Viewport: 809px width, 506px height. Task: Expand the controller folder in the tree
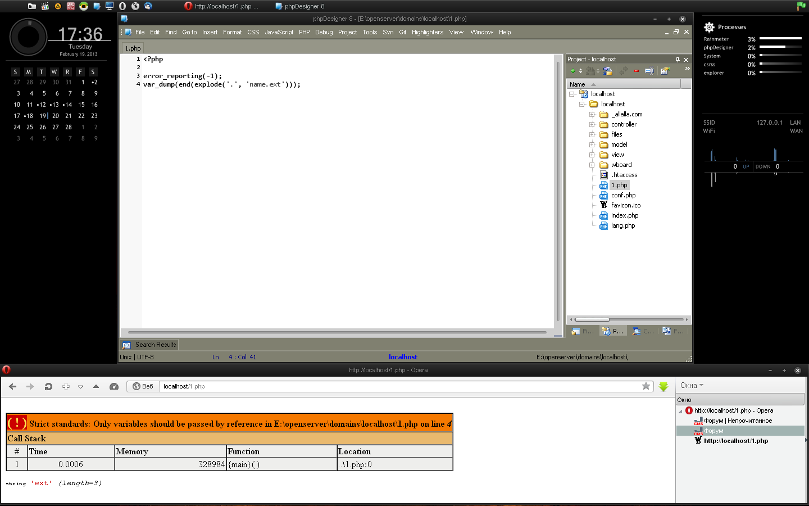pyautogui.click(x=592, y=124)
